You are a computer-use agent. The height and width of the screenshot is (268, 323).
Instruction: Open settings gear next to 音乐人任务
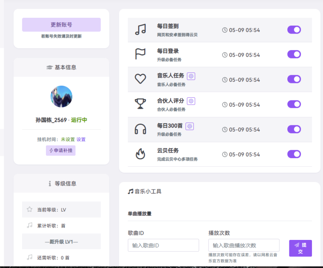pyautogui.click(x=191, y=76)
